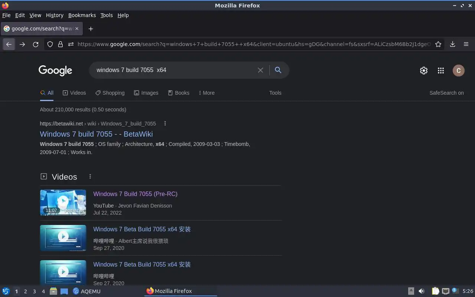
Task: Go to the Google logo homepage
Action: 55,71
